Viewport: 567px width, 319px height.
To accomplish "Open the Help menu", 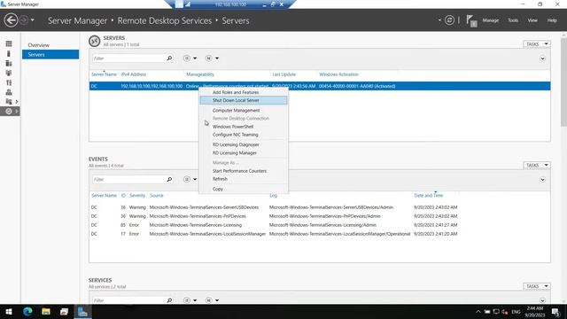I will (552, 20).
